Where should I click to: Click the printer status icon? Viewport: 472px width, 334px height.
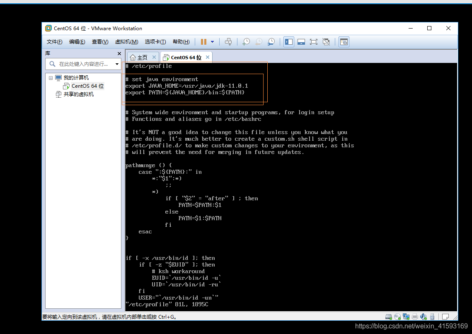[x=415, y=317]
